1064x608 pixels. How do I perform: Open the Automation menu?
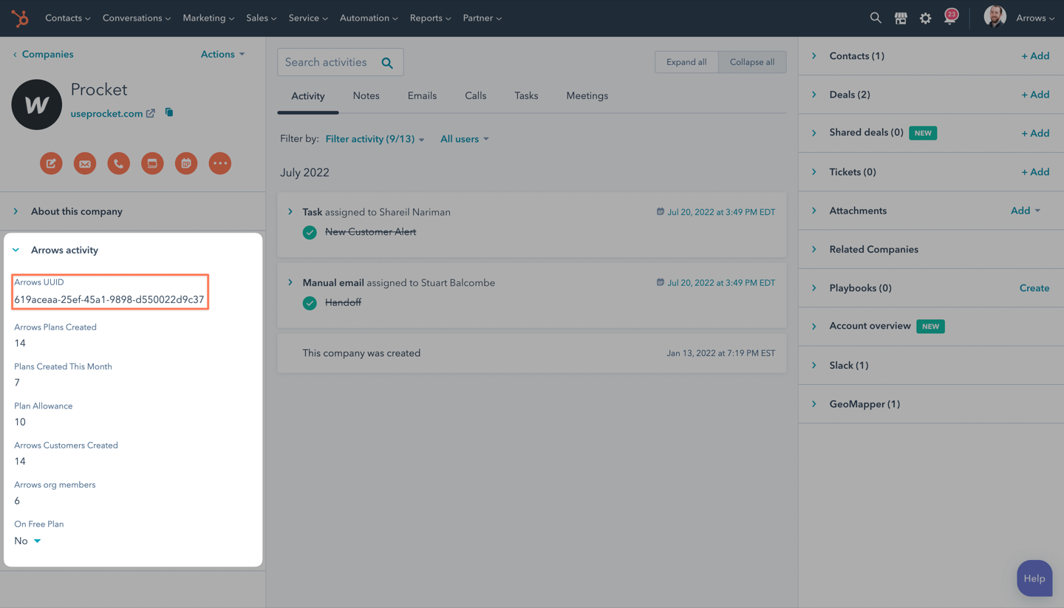click(369, 18)
